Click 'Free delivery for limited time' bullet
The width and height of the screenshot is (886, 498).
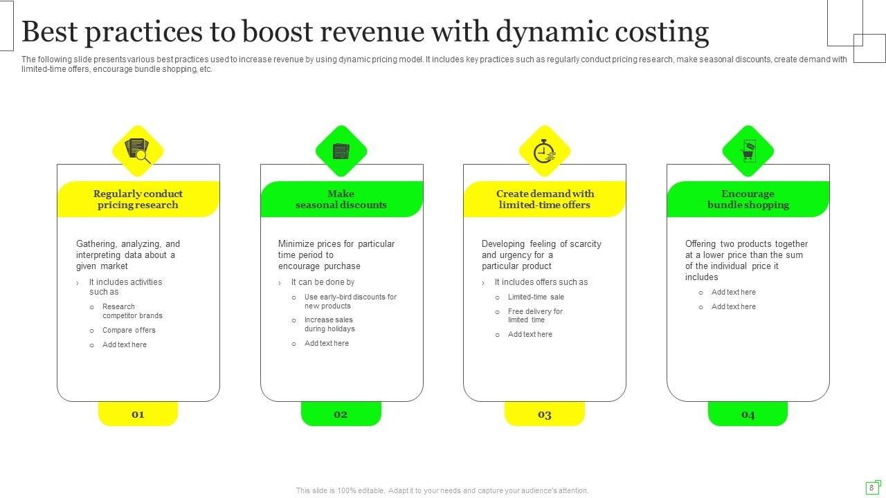[535, 315]
